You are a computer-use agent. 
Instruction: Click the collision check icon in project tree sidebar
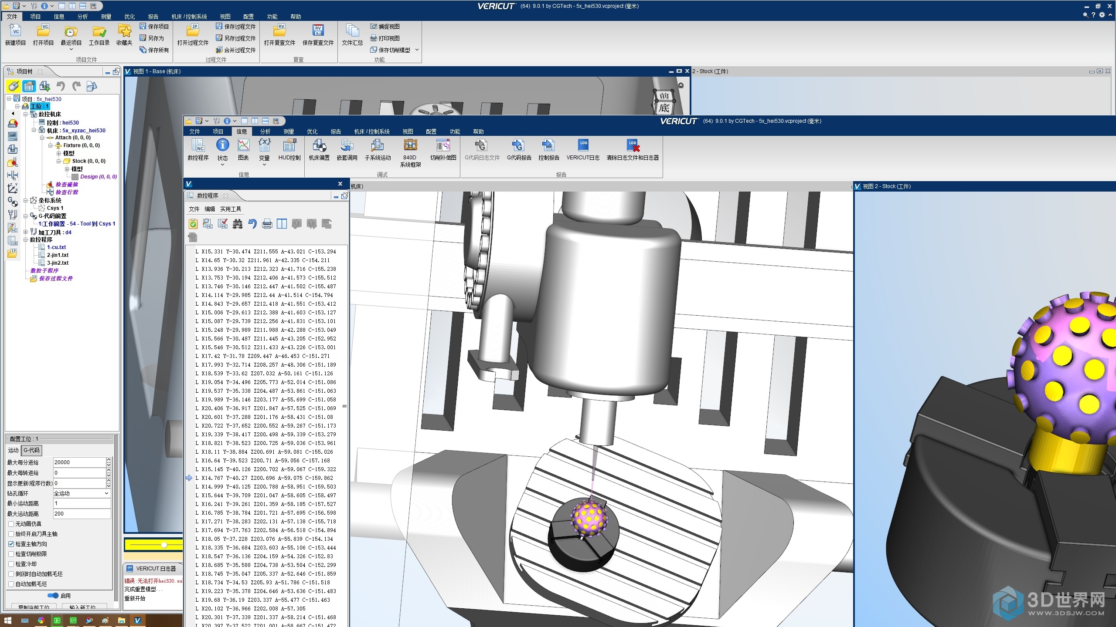tap(13, 163)
